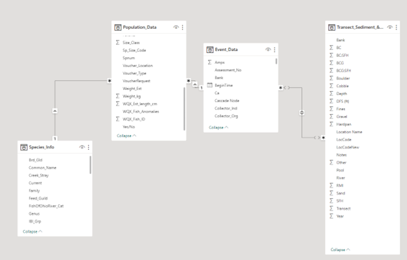Image resolution: width=407 pixels, height=260 pixels.
Task: Toggle visibility eye on Population_Data table
Action: (176, 27)
